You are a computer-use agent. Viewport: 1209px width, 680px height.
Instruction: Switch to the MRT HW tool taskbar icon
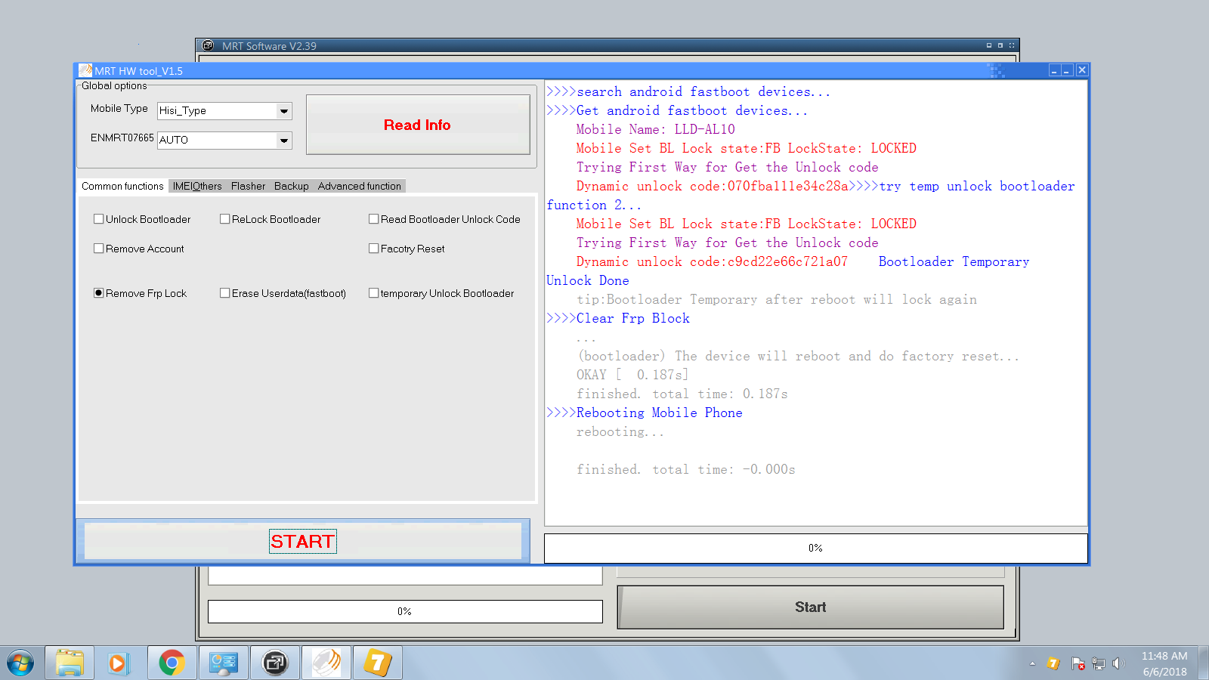[x=326, y=663]
